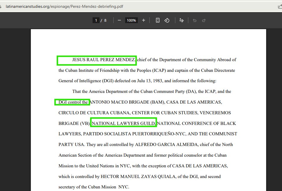Click the redo arrow in PDF toolbar
Viewport: 282px width, 191px height.
pyautogui.click(x=204, y=20)
